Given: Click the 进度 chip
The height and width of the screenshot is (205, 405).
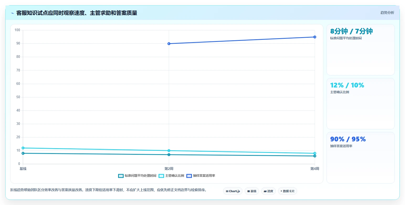Looking at the screenshot, I should point(269,191).
